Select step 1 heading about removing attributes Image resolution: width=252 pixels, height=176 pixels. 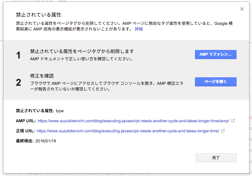click(x=82, y=51)
